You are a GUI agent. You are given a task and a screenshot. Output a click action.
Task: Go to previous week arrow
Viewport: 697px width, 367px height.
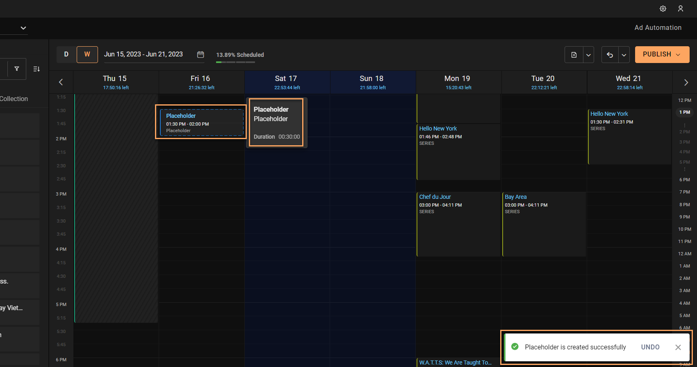[61, 82]
